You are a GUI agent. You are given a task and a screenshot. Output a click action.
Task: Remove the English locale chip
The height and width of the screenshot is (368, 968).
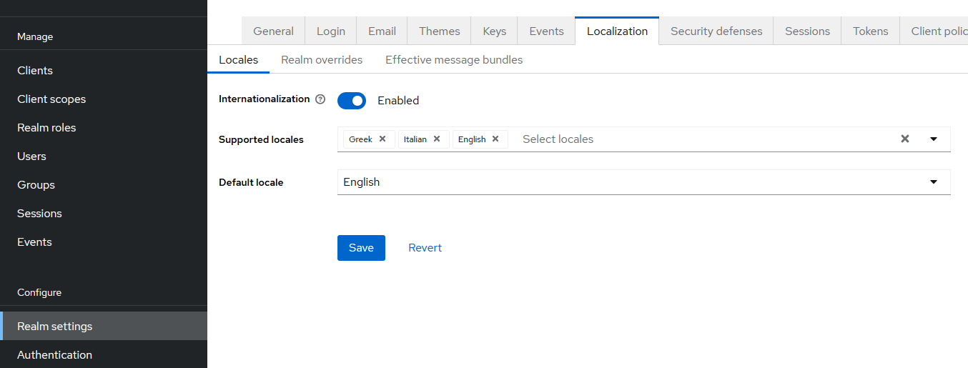coord(495,139)
